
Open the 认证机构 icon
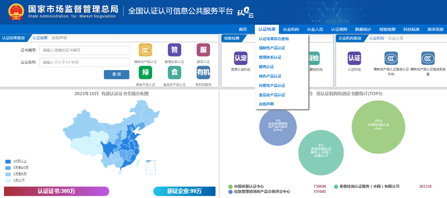pyautogui.click(x=354, y=58)
